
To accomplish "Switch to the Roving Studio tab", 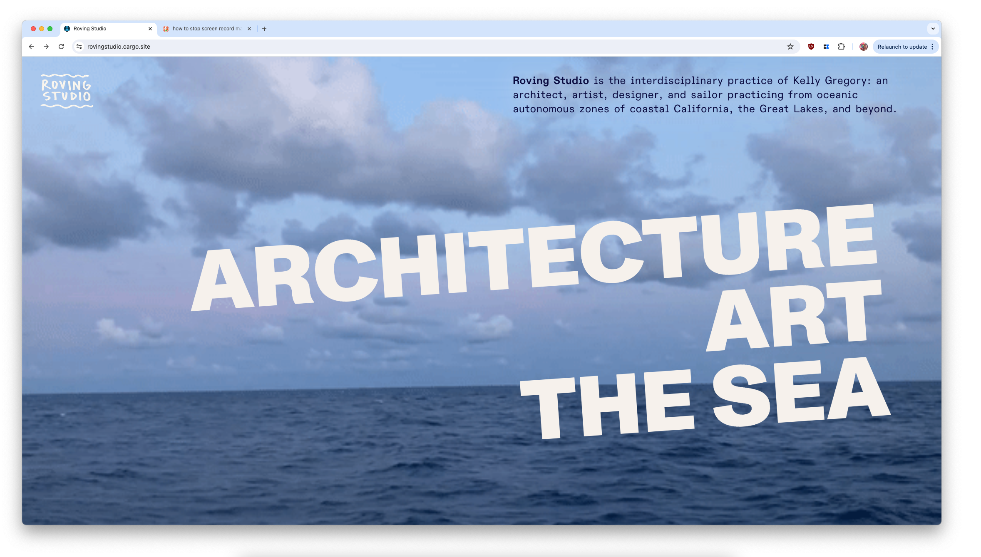I will (104, 29).
